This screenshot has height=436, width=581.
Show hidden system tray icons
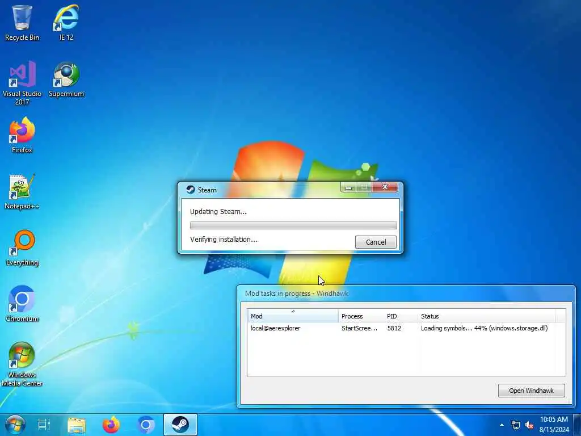502,425
